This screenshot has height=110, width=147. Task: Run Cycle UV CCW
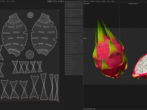click(x=73, y=62)
